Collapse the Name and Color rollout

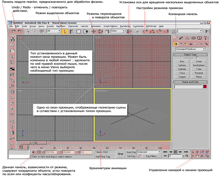click(190, 82)
